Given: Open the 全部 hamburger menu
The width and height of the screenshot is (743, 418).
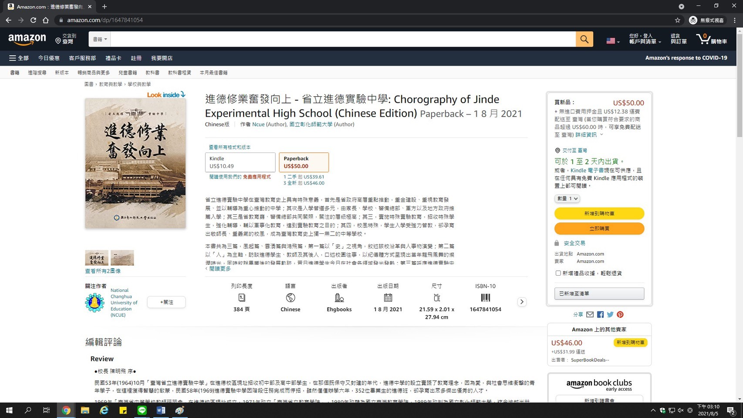Looking at the screenshot, I should coord(19,58).
